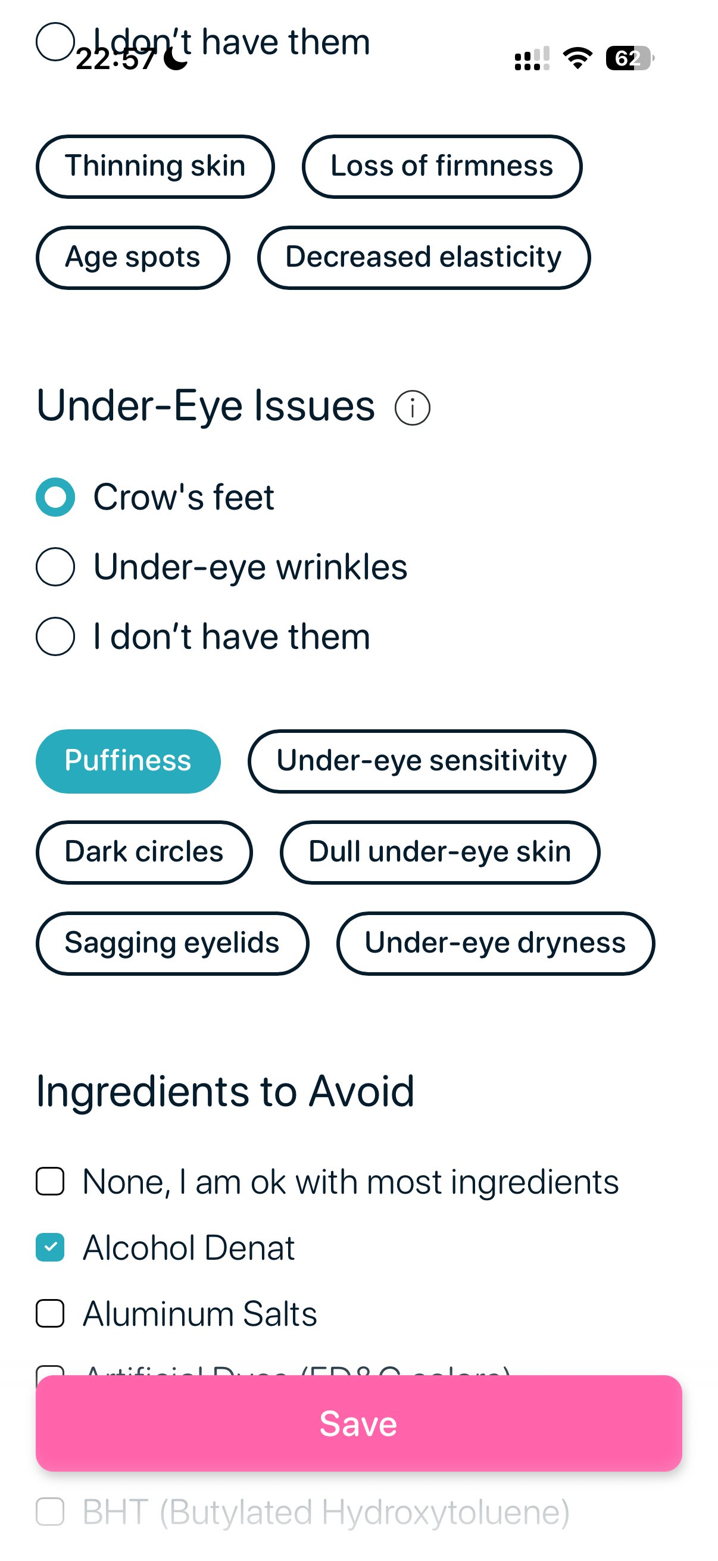Uncheck the Alcohol Denat ingredient
Viewport: 718px width, 1561px height.
[x=51, y=1247]
